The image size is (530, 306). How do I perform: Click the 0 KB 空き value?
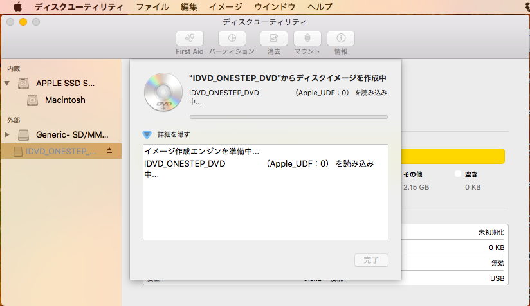click(x=473, y=187)
